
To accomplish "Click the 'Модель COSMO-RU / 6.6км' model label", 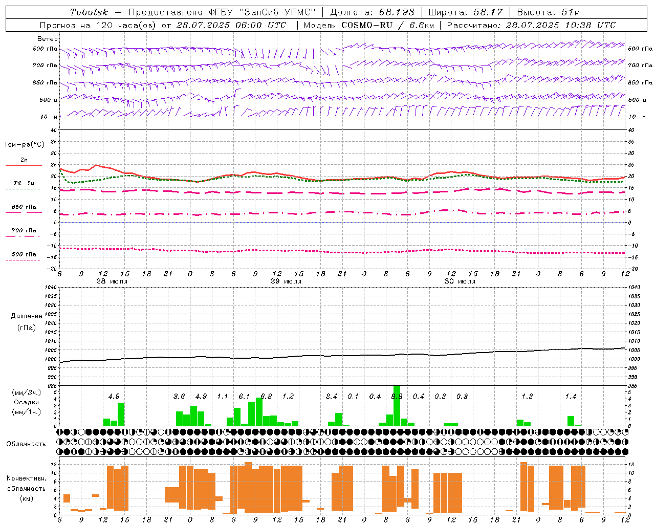I will pyautogui.click(x=368, y=25).
